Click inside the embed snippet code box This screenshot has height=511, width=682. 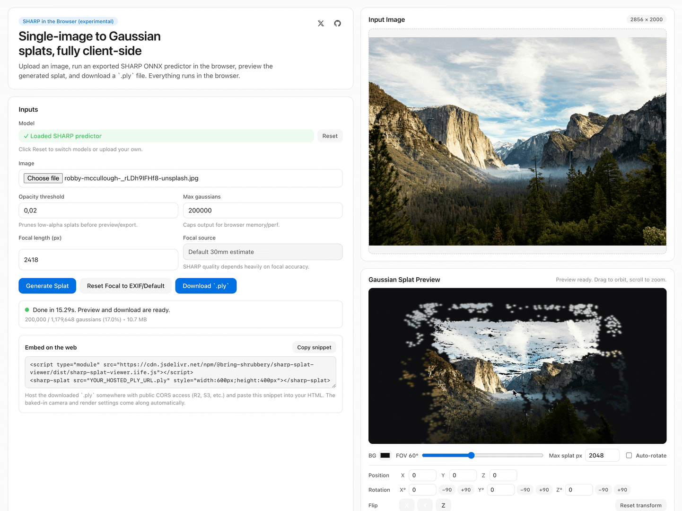click(181, 372)
